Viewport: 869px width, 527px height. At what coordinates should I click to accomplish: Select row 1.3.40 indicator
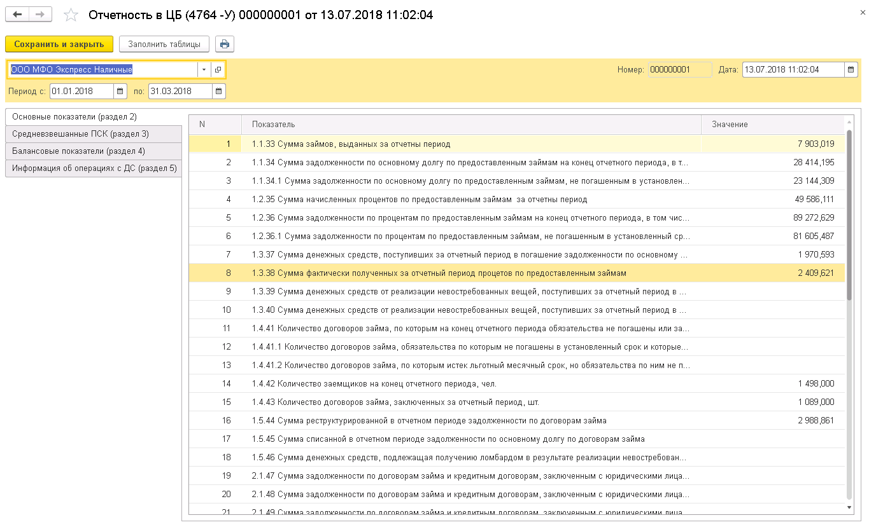(517, 310)
